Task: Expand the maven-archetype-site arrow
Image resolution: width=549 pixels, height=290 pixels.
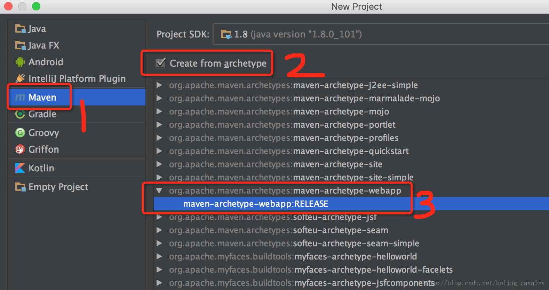Action: tap(159, 164)
